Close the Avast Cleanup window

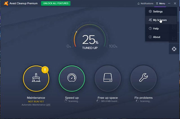[x=175, y=3]
